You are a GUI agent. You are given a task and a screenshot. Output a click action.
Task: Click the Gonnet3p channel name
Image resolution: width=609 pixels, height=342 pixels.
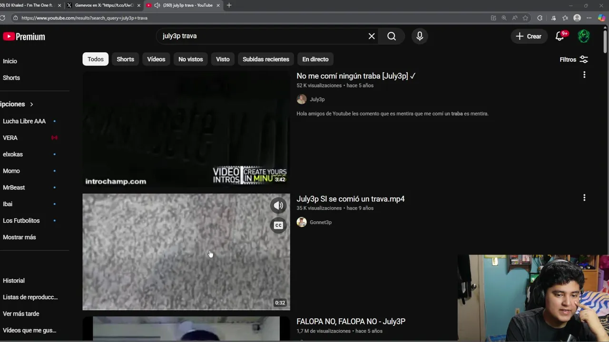[321, 222]
